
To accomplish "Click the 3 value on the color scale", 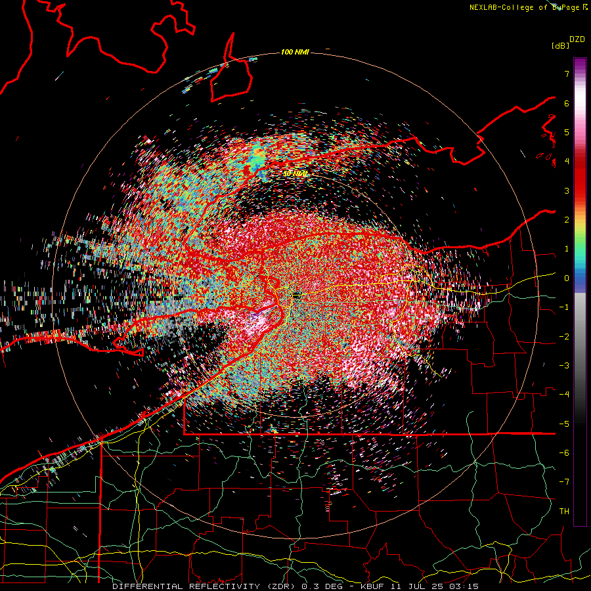I will click(x=567, y=190).
